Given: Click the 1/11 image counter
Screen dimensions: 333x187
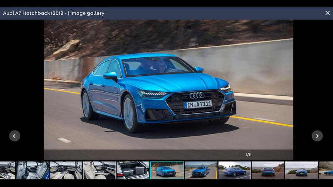Looking at the screenshot, I should click(x=248, y=155).
